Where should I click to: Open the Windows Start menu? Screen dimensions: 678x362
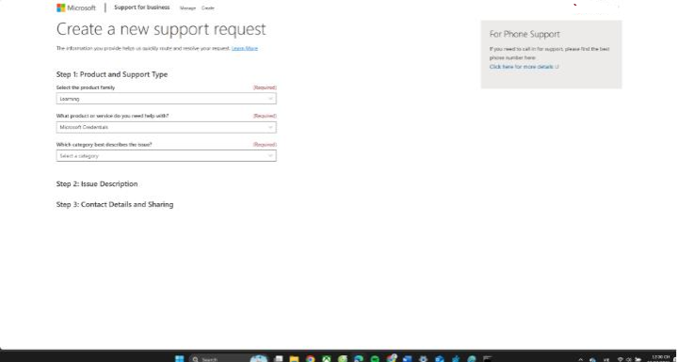point(180,358)
